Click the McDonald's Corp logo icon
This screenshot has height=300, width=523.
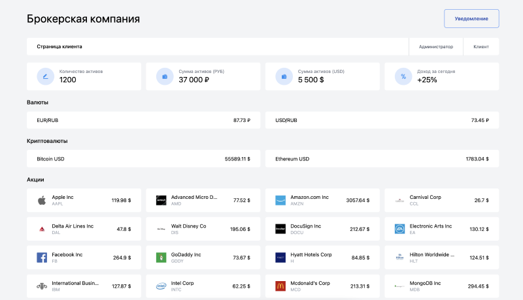280,286
